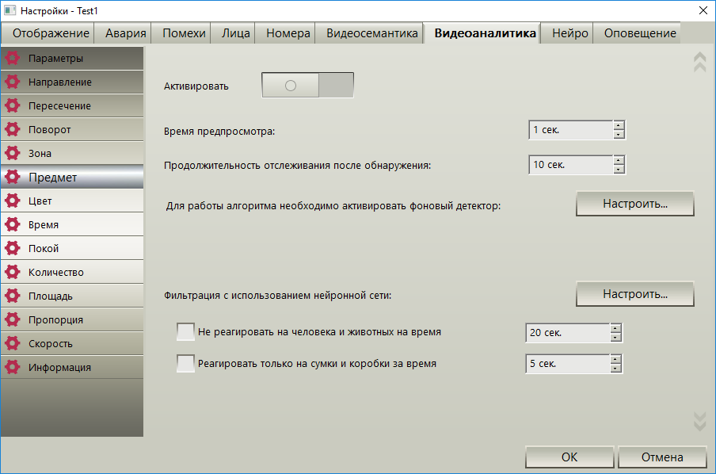716x474 pixels.
Task: Click the double-chevron scroll down icon
Action: point(699,421)
